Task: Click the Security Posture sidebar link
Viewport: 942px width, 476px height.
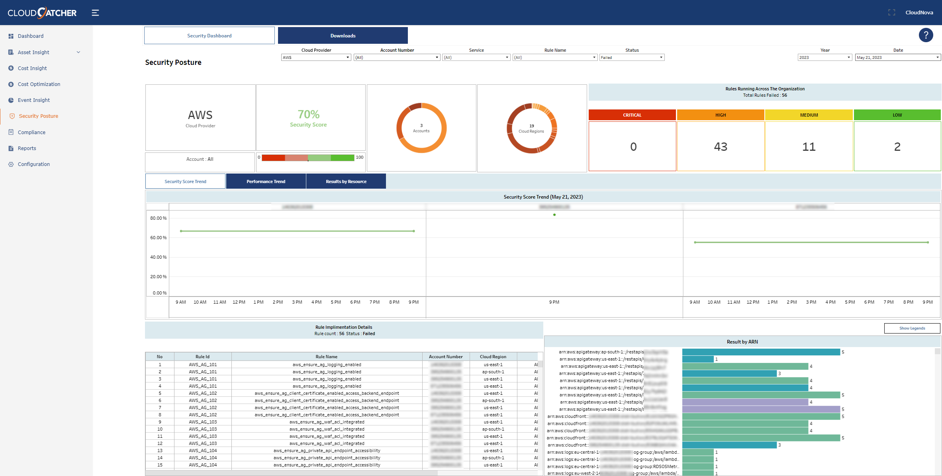Action: [39, 116]
